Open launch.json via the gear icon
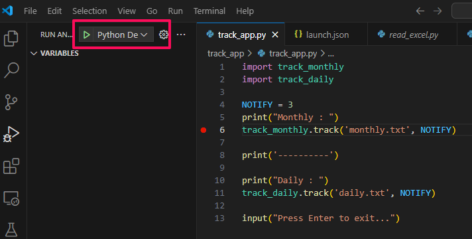Viewport: 472px width, 239px height. 164,35
